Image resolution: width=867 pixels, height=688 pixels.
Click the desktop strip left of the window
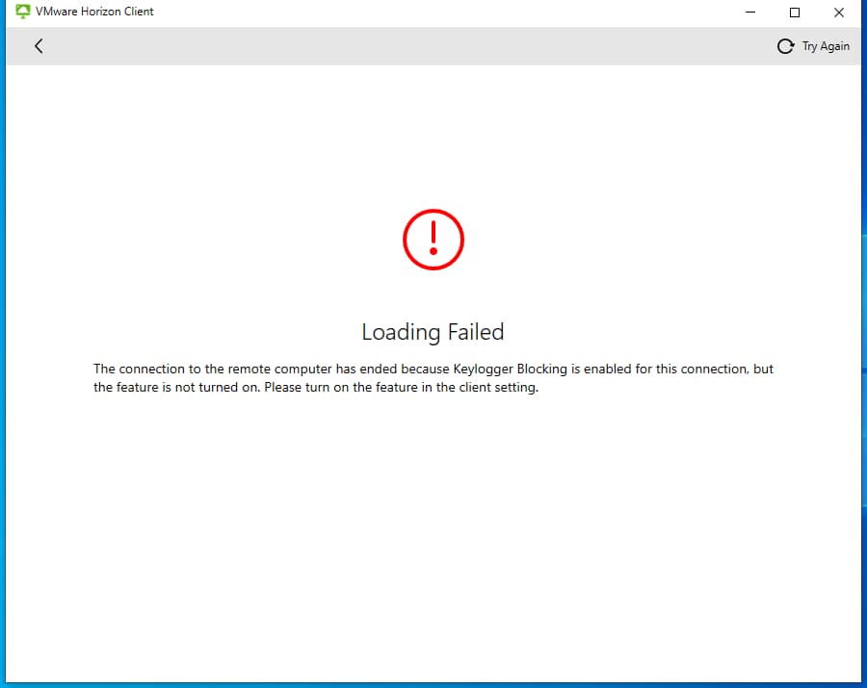coord(2,385)
